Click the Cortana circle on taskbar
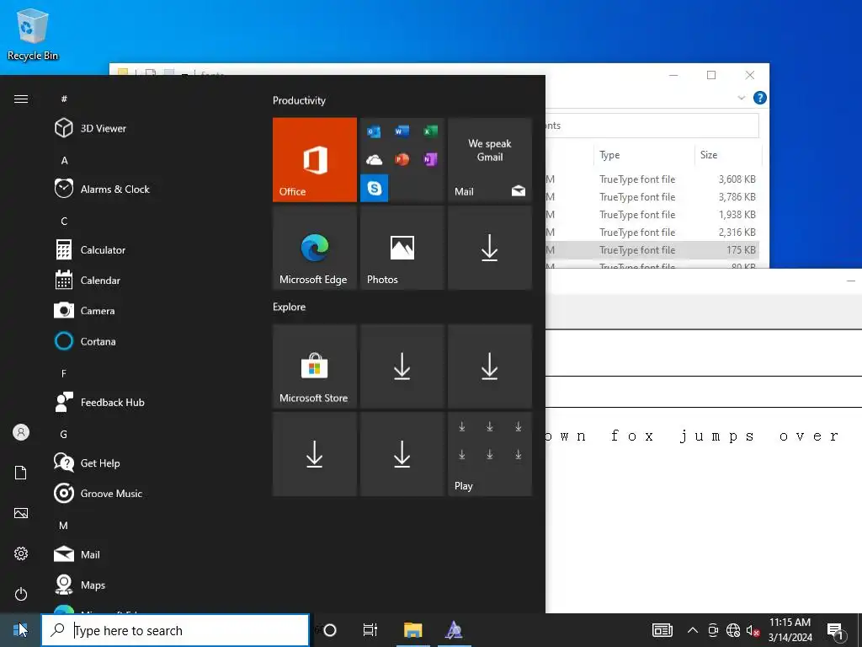This screenshot has height=647, width=862. 330,630
